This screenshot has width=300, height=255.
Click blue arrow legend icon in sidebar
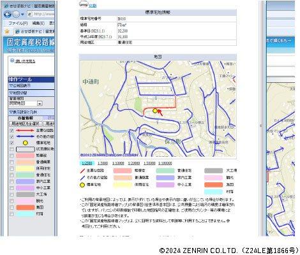25,136
